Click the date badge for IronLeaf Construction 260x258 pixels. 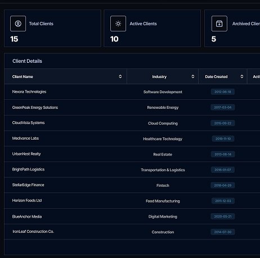223,232
